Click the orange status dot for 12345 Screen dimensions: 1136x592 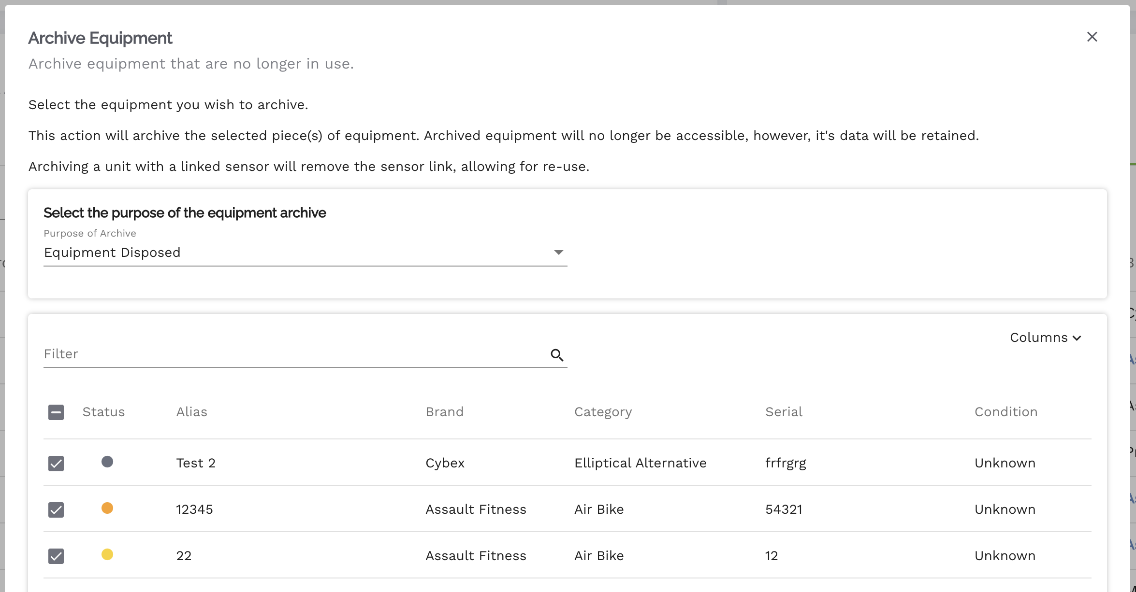pyautogui.click(x=107, y=508)
